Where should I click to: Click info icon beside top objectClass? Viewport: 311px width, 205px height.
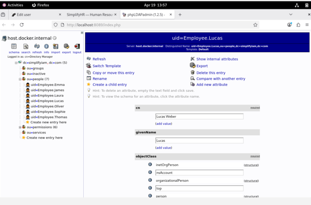pyautogui.click(x=150, y=188)
